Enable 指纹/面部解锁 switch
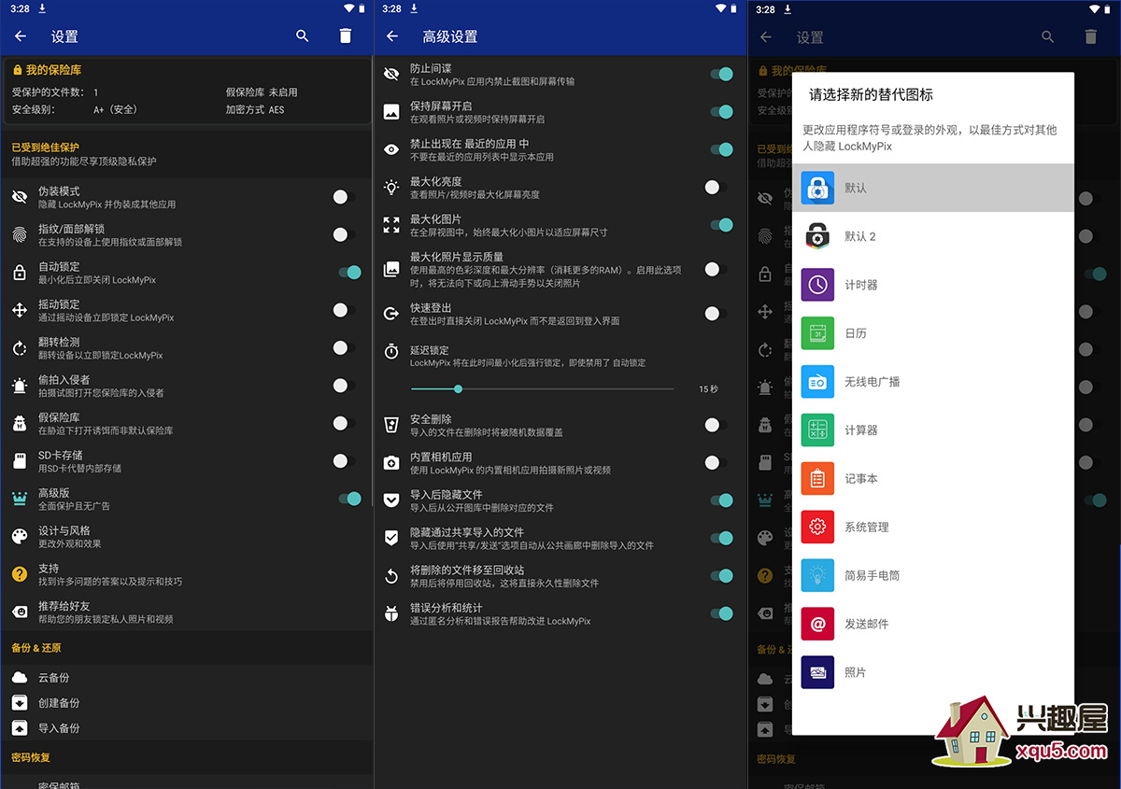This screenshot has width=1121, height=789. click(x=344, y=234)
